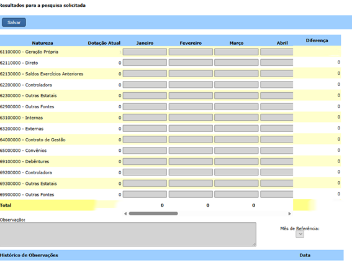The height and width of the screenshot is (267, 352).
Task: Click the Mês de Referência label
Action: pyautogui.click(x=300, y=228)
